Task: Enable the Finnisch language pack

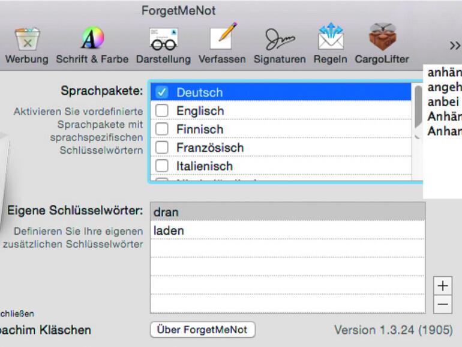Action: coord(161,129)
